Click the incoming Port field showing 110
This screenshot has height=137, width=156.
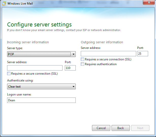70,68
